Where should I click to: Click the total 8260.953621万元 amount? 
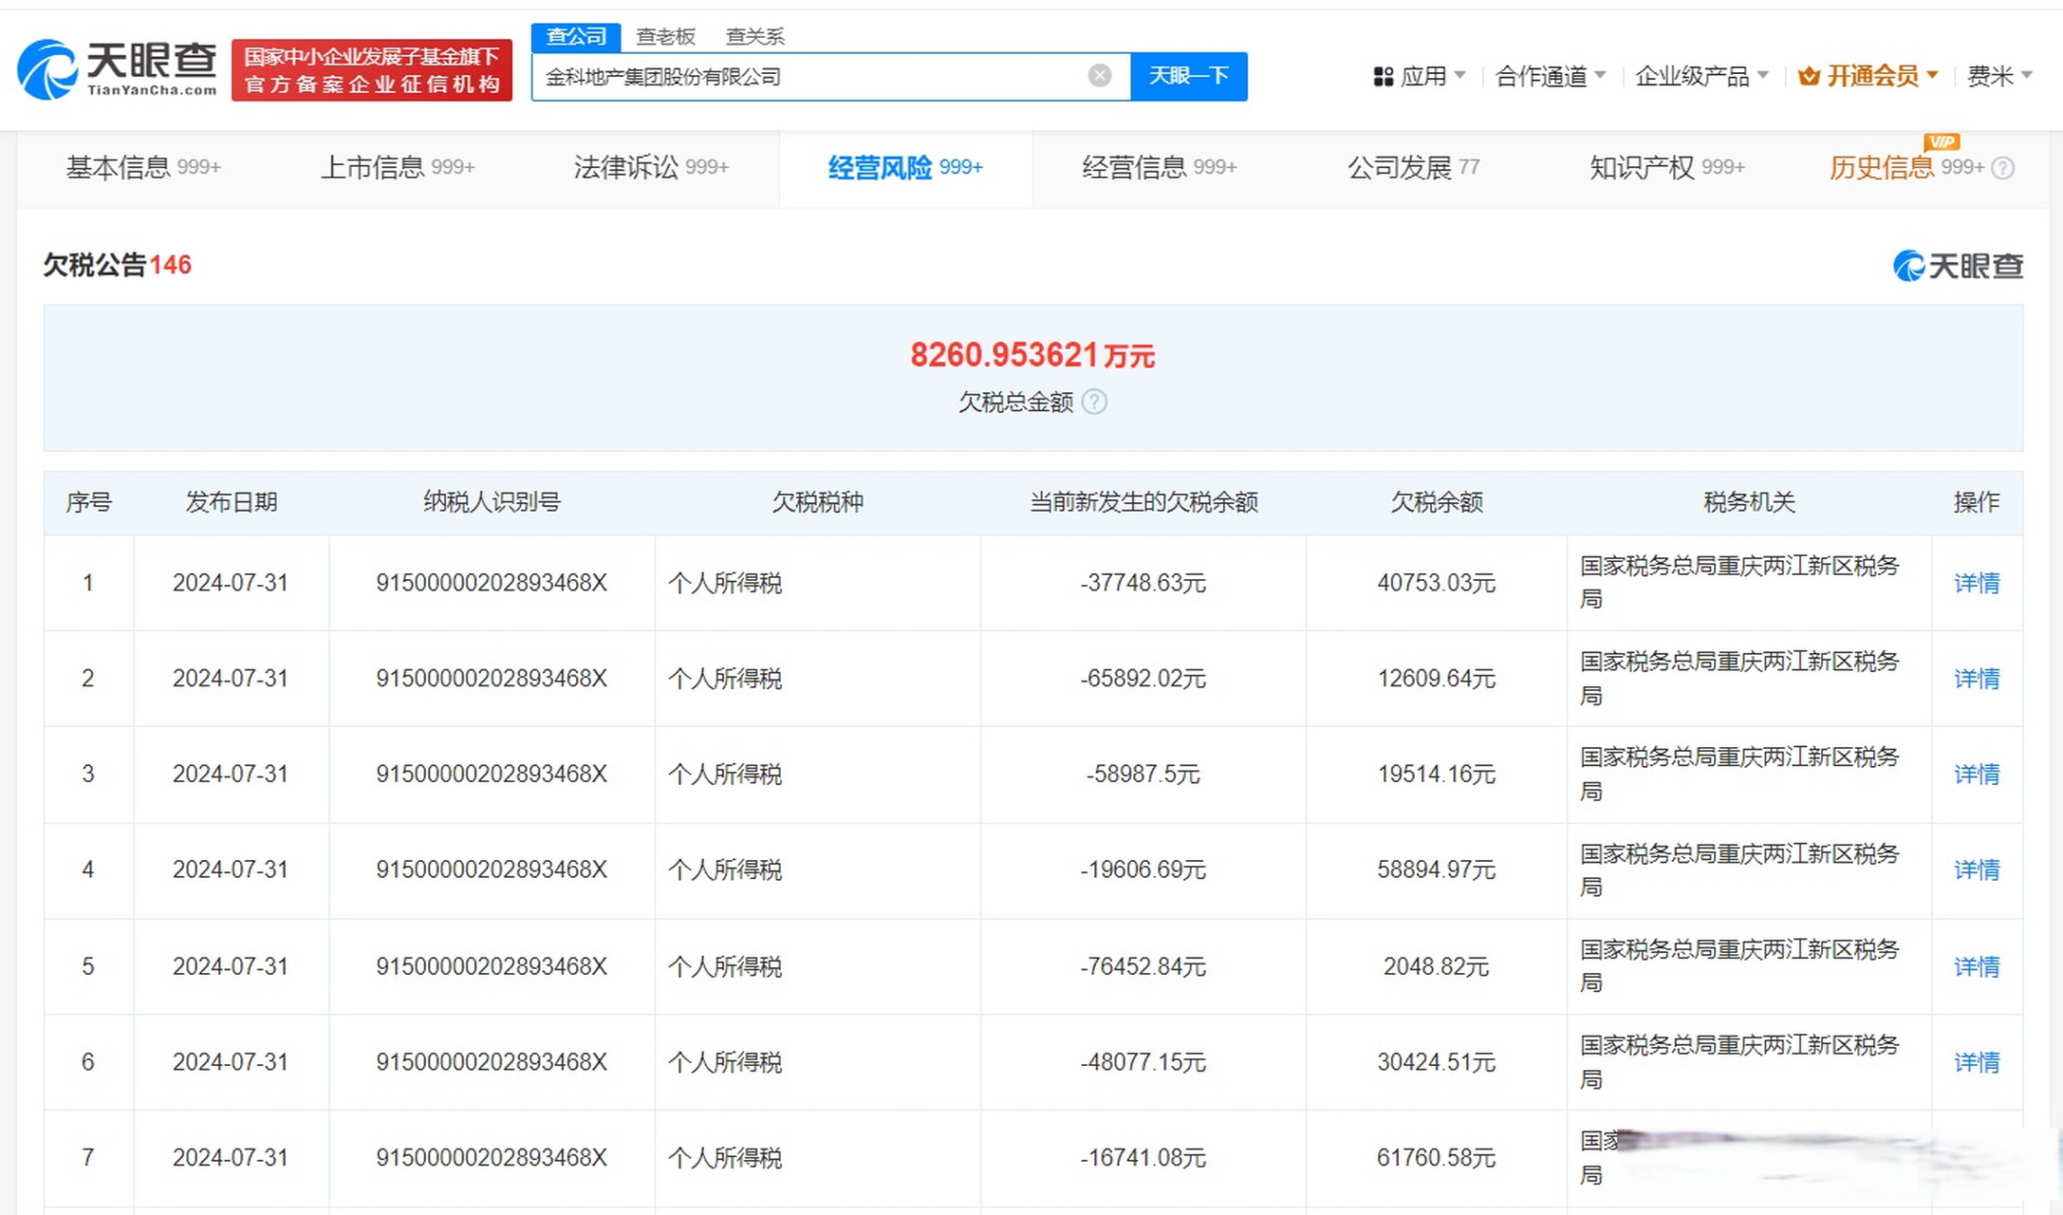pyautogui.click(x=1032, y=355)
